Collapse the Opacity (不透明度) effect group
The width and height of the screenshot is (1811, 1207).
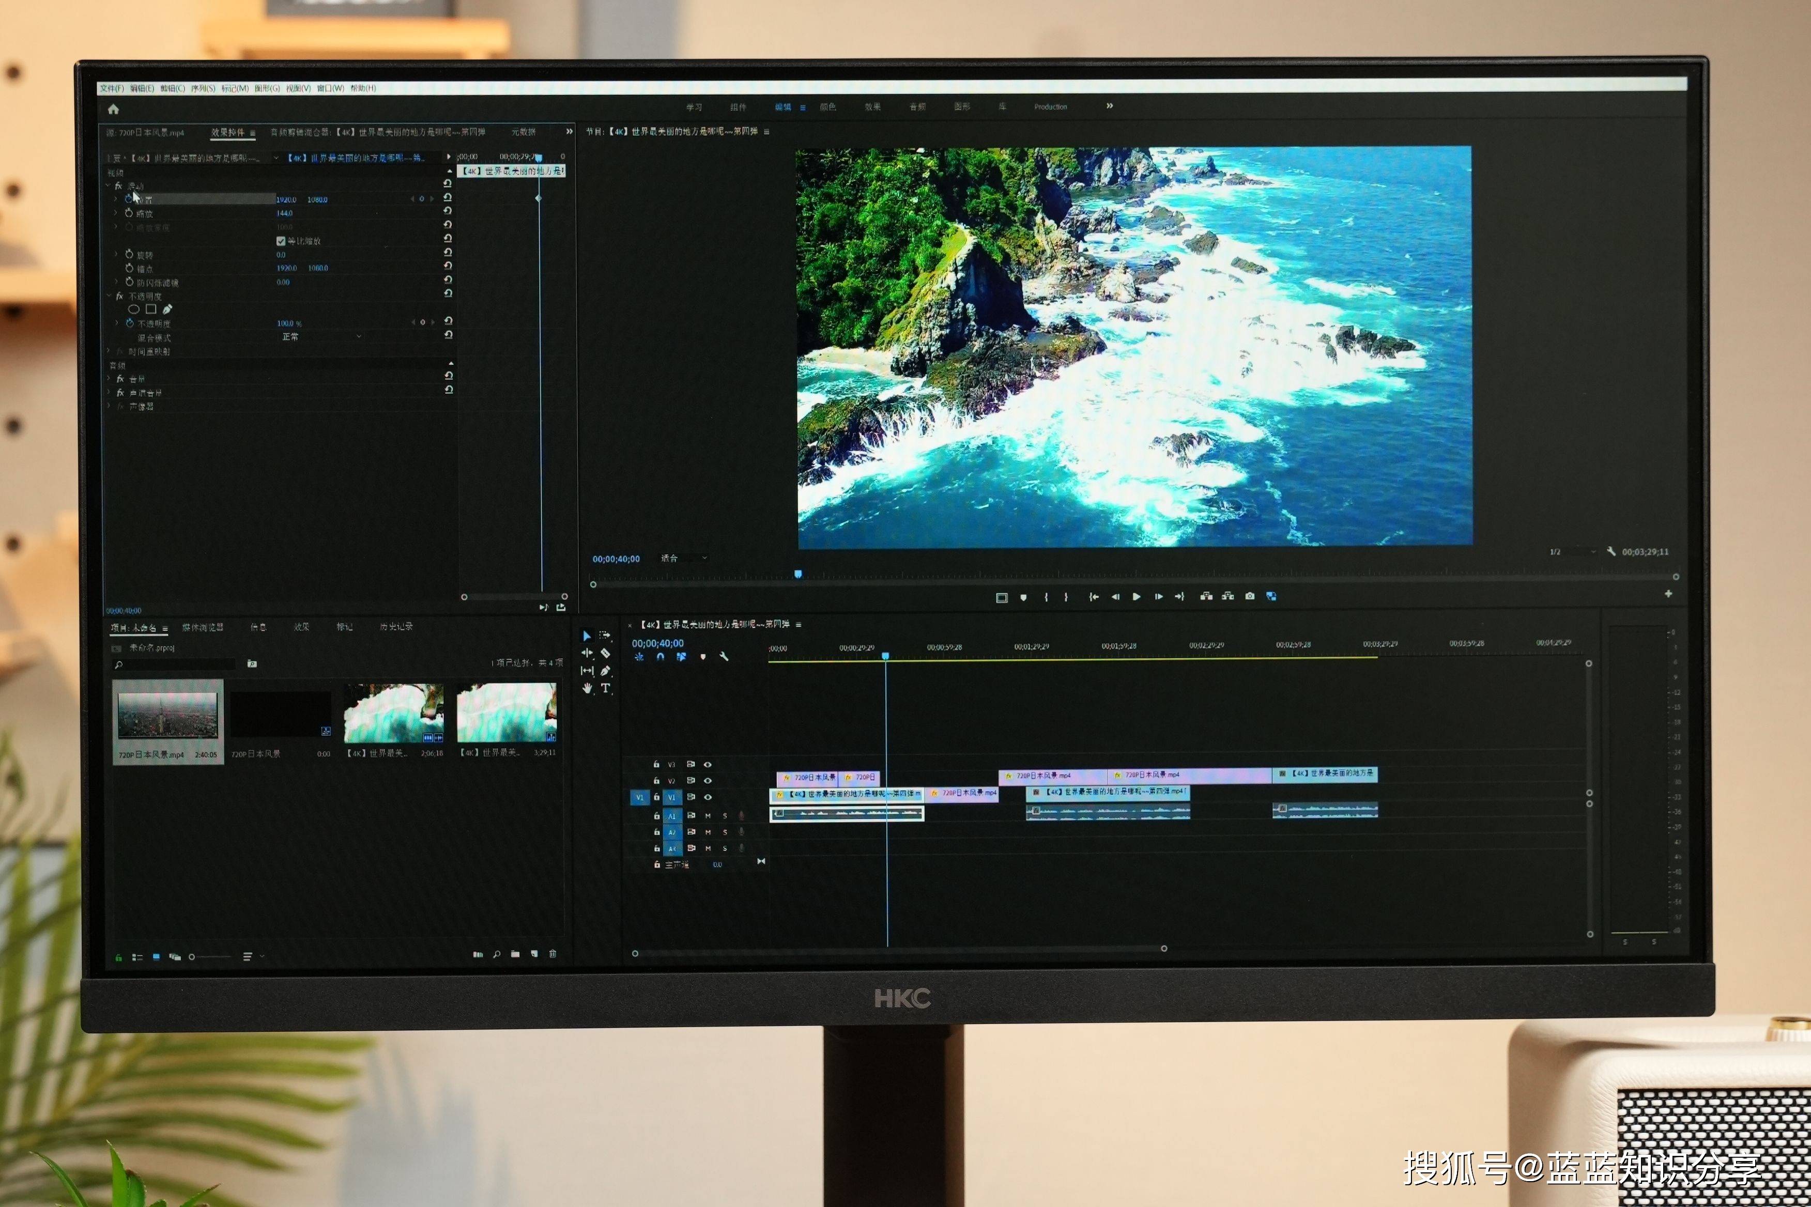click(109, 296)
